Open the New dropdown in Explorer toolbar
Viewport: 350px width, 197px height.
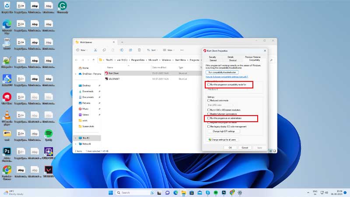[82, 50]
